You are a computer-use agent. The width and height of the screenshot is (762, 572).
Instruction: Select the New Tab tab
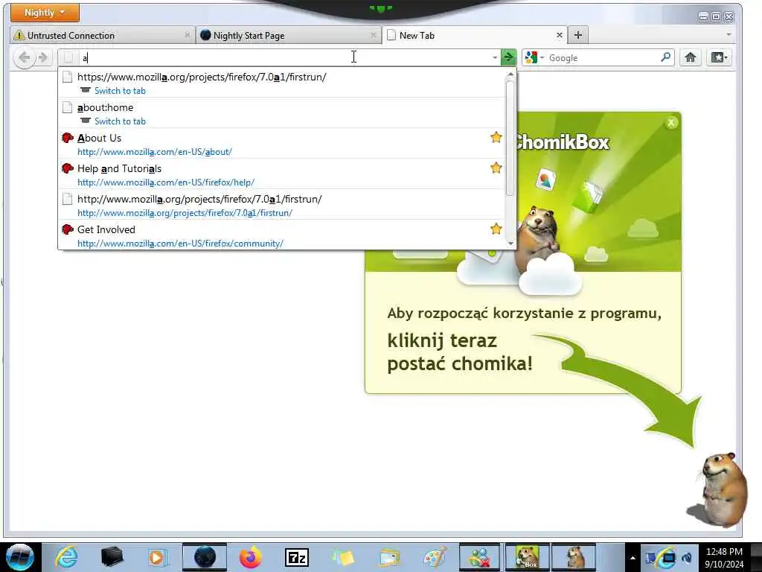474,36
